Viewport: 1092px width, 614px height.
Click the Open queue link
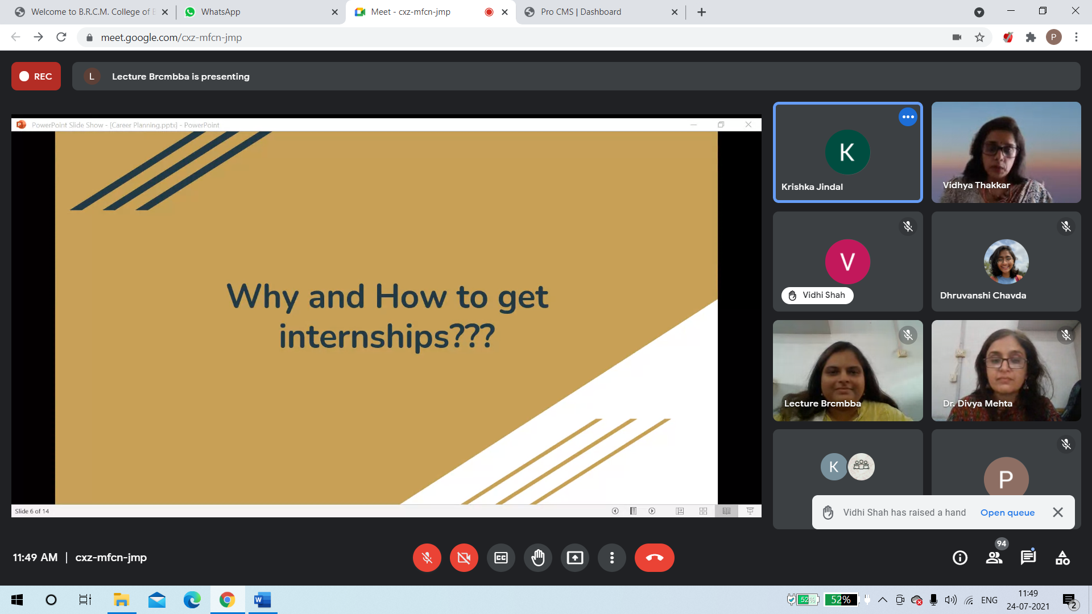pos(1007,512)
